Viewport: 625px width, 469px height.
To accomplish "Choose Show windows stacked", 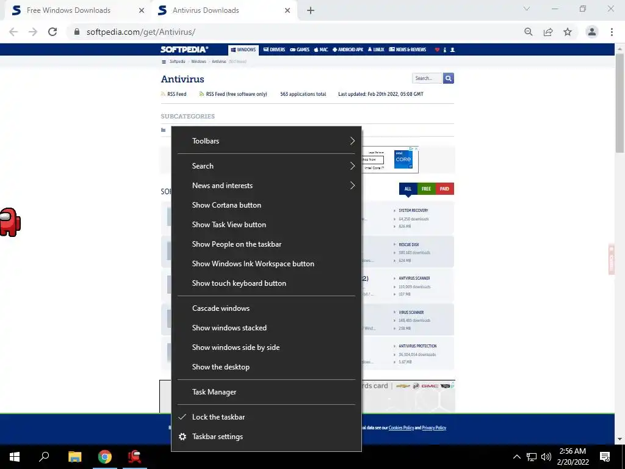I will (x=266, y=328).
